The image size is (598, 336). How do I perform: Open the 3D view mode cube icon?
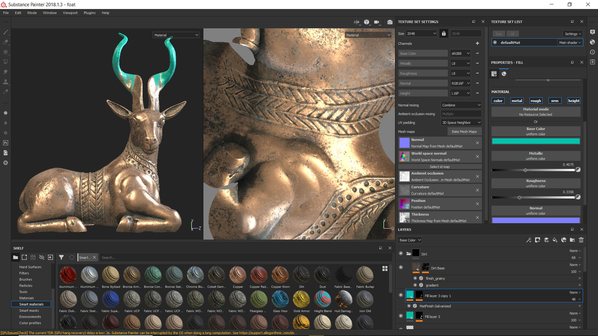pyautogui.click(x=367, y=22)
